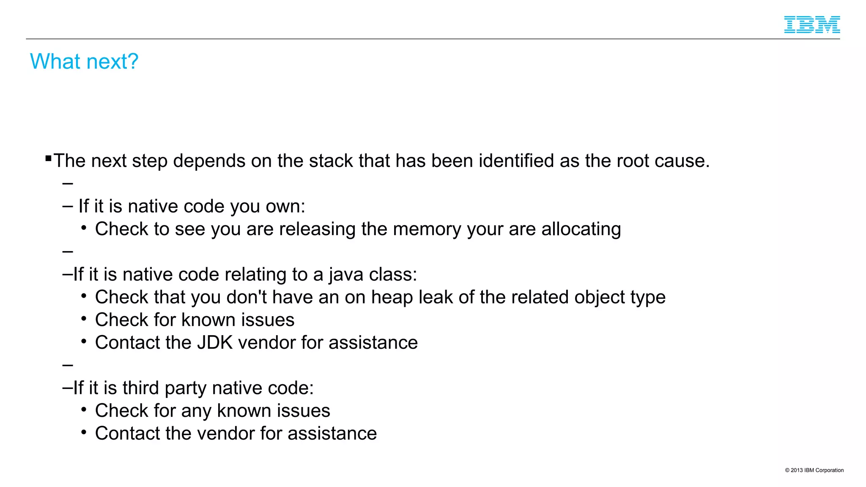This screenshot has height=487, width=866.
Task: Click bullet dot before 'Check to see you are releasing'
Action: pyautogui.click(x=84, y=228)
